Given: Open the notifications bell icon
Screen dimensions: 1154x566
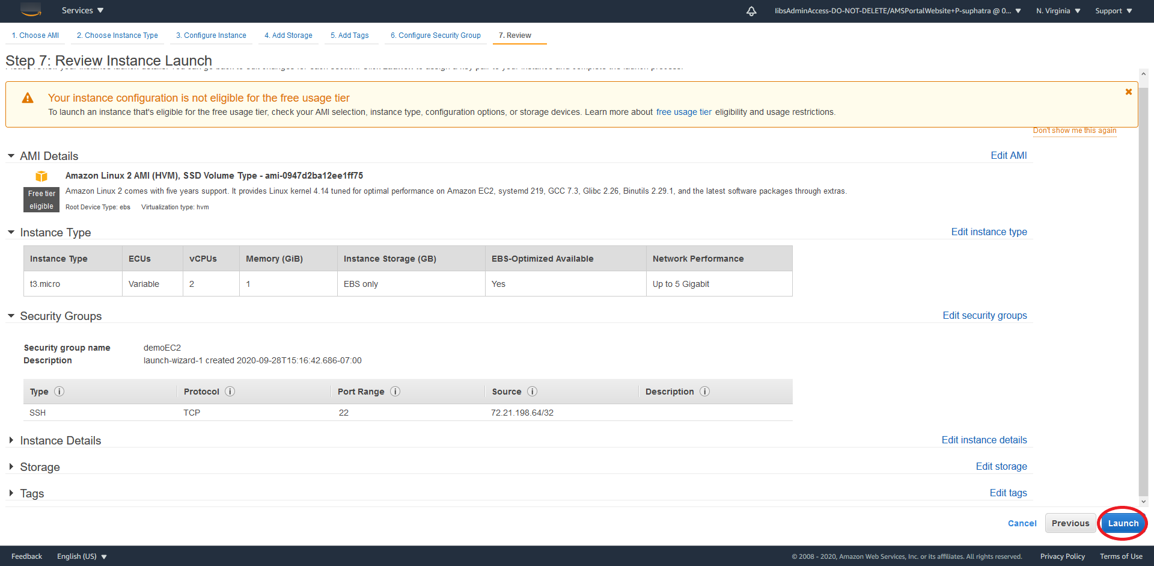Looking at the screenshot, I should click(751, 11).
